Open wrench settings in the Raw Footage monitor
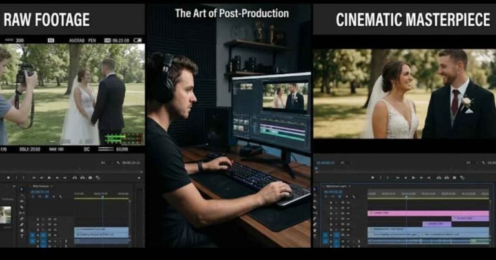Viewport: 496px width, 260px height. point(118,163)
